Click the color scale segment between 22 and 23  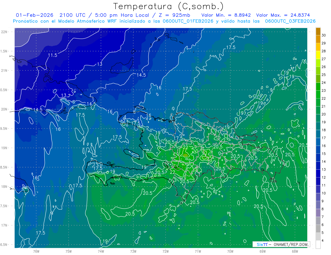click(318, 94)
